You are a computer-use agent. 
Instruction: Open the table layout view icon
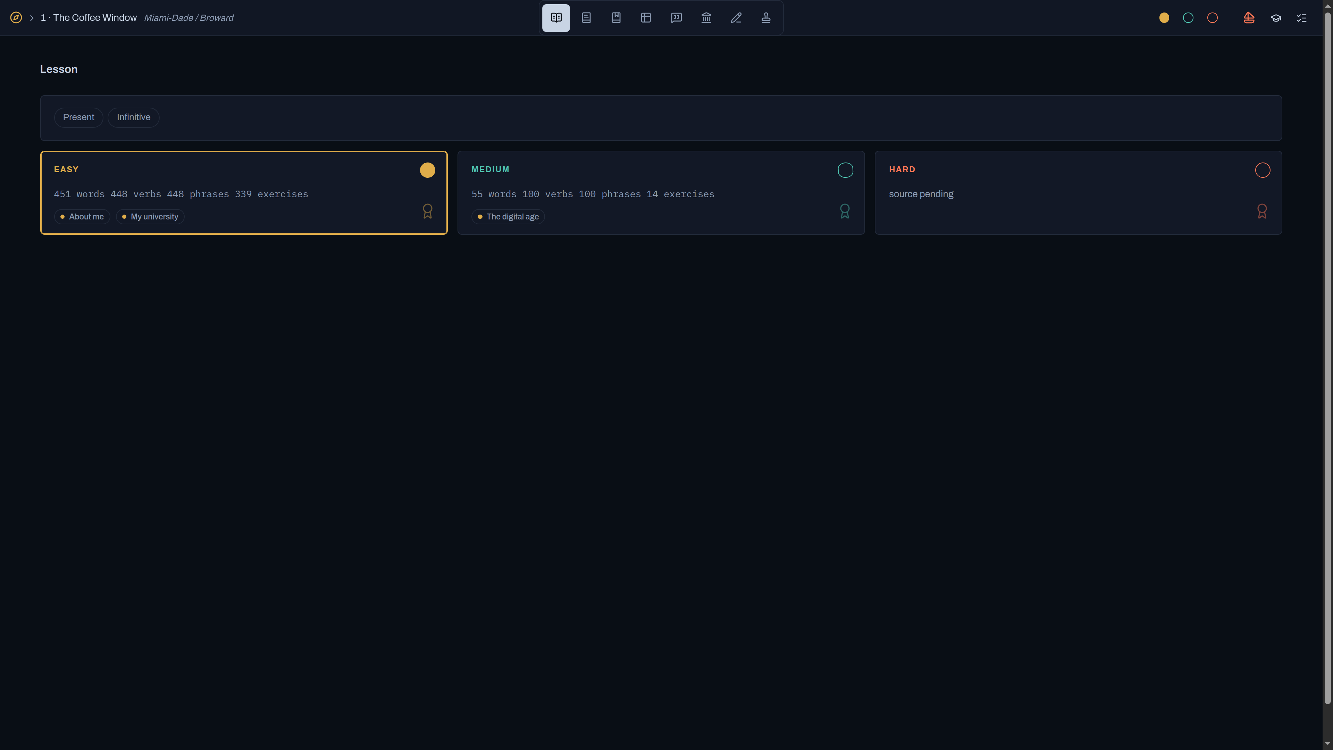[646, 18]
